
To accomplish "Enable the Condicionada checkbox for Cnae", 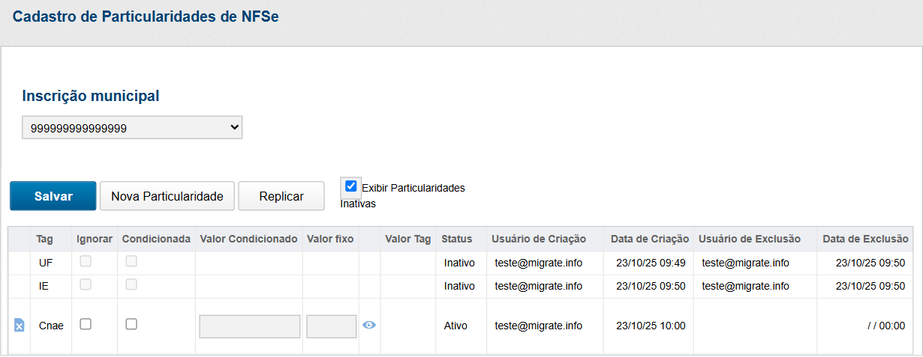I will (131, 324).
